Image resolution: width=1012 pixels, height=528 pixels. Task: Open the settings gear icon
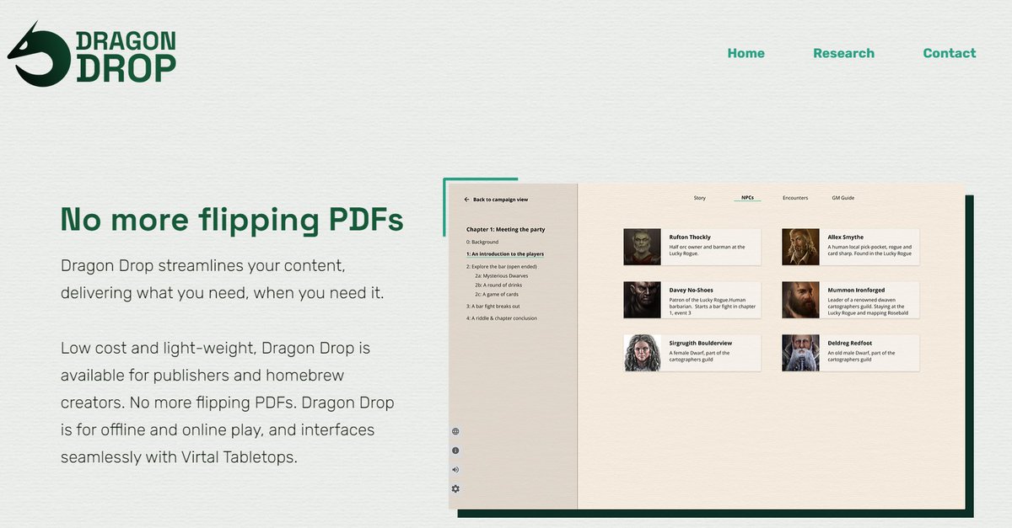pyautogui.click(x=455, y=489)
